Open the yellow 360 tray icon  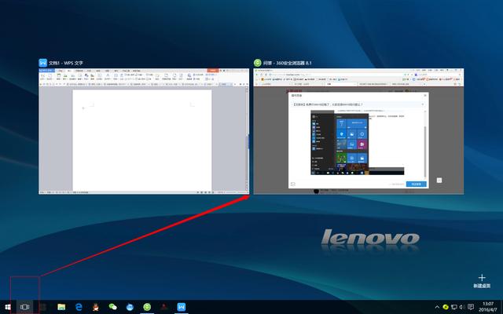[446, 307]
